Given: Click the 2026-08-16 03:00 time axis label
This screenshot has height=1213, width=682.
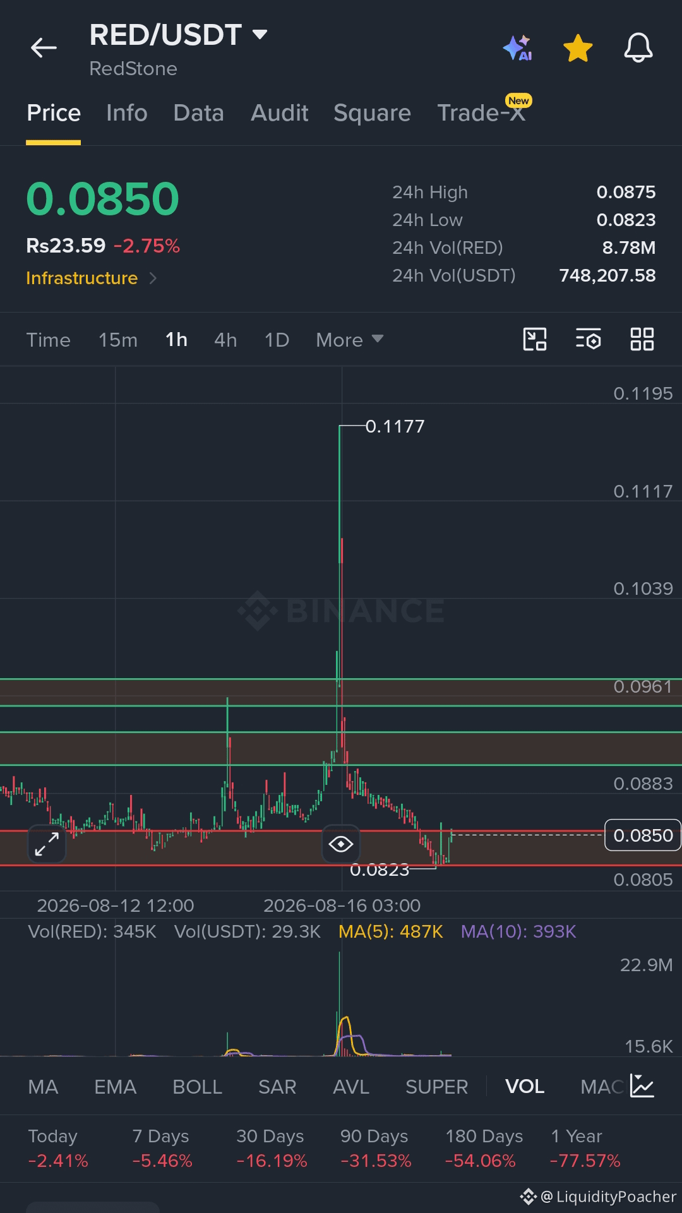Looking at the screenshot, I should (342, 905).
